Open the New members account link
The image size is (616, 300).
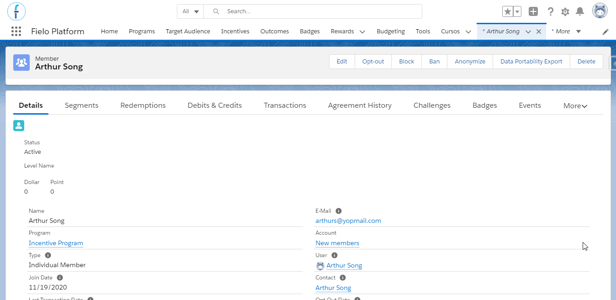click(337, 243)
